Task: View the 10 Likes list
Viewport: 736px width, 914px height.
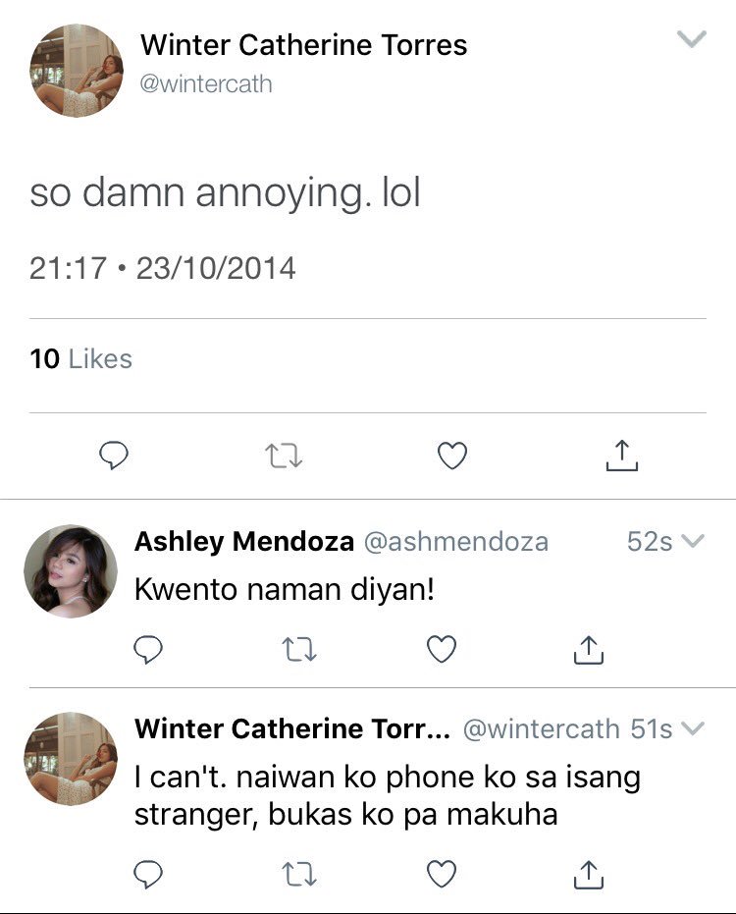Action: coord(81,358)
